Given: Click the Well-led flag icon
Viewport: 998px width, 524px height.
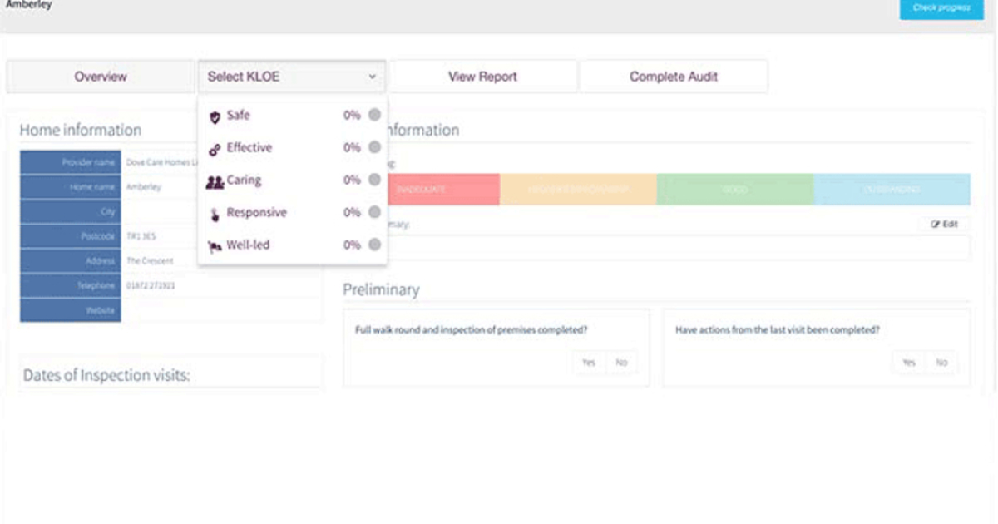Looking at the screenshot, I should coord(215,247).
